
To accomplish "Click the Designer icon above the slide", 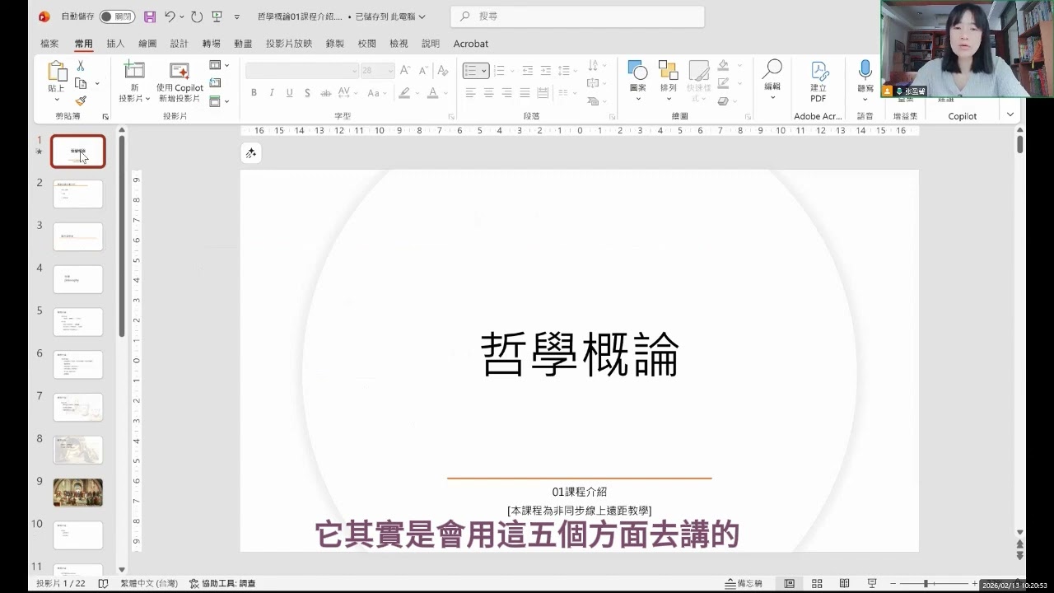I will click(x=251, y=153).
